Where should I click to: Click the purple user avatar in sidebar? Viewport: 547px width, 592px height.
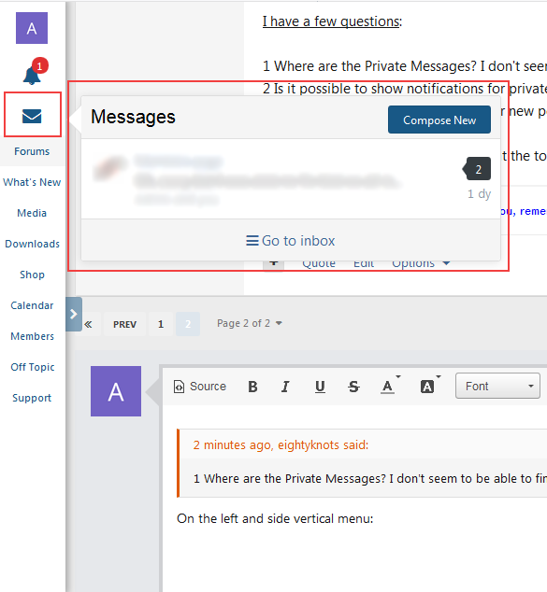pyautogui.click(x=32, y=28)
